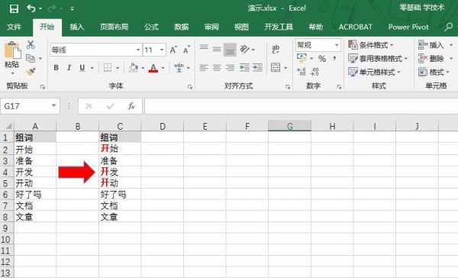Open the number format dropdown 常规

pyautogui.click(x=337, y=45)
